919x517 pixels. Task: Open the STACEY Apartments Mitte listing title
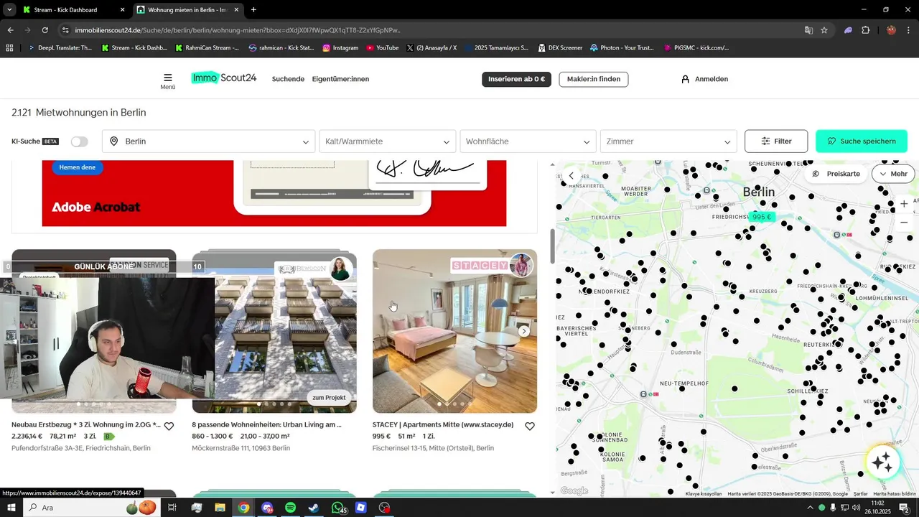[443, 425]
